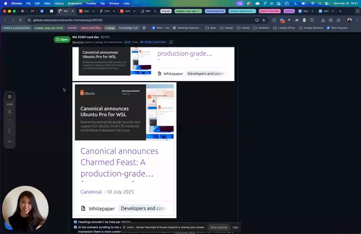Click '10 July 2025' date text
The width and height of the screenshot is (361, 234).
[x=120, y=192]
